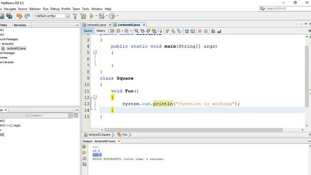The width and height of the screenshot is (311, 175).
Task: Click Stop Macro Recording gray square icon
Action: click(x=206, y=31)
